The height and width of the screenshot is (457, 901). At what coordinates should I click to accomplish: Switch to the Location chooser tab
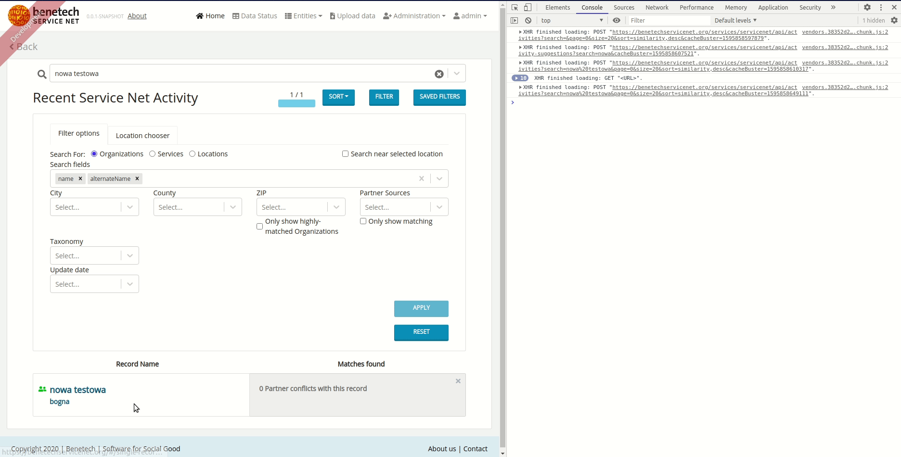point(142,136)
